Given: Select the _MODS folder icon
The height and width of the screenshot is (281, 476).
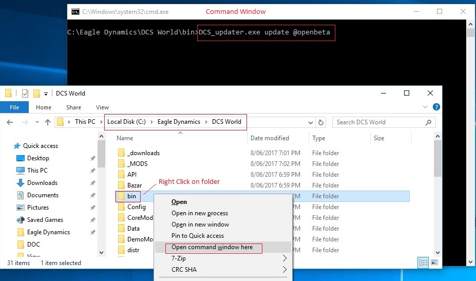Looking at the screenshot, I should click(121, 164).
